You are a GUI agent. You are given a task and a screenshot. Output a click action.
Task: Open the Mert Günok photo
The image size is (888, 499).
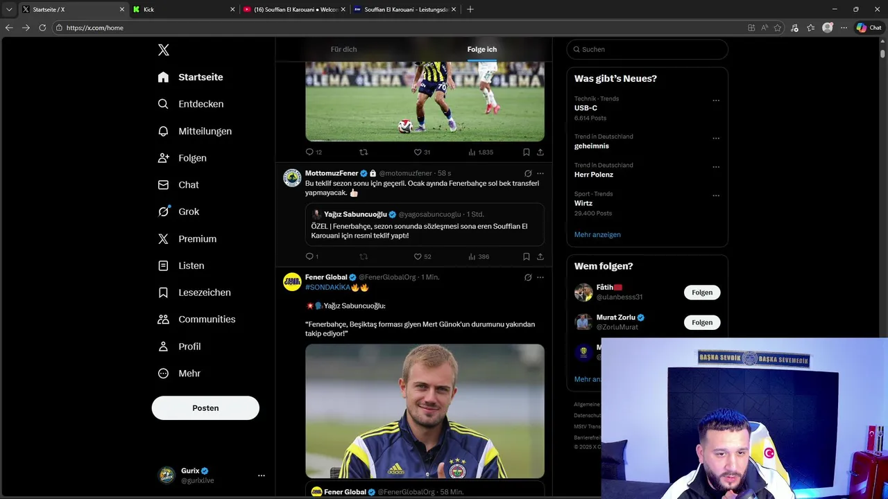[425, 411]
